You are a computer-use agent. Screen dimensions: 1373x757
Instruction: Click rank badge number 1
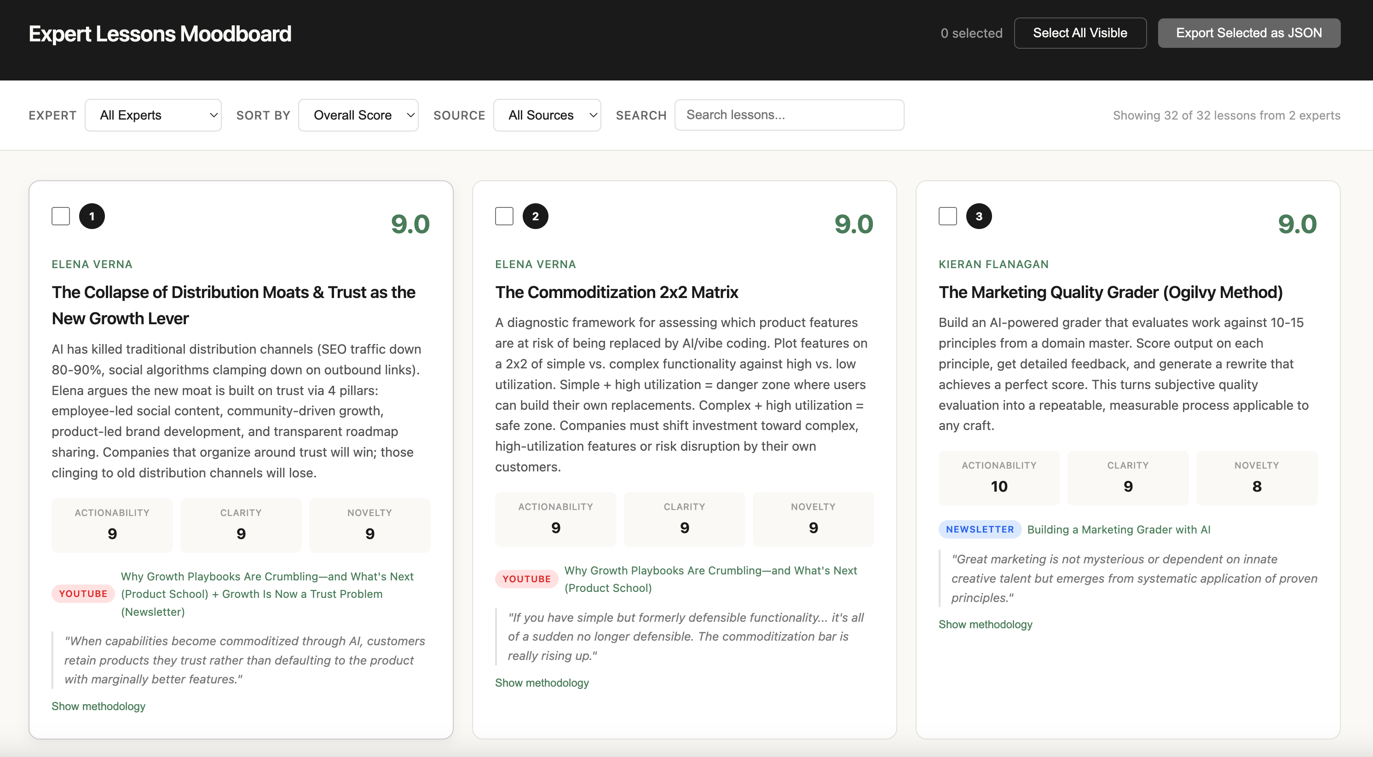92,216
